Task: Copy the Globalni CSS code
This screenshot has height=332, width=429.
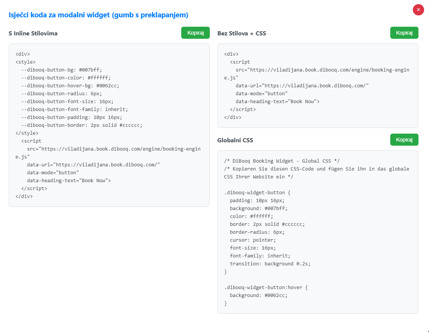Action: 404,140
